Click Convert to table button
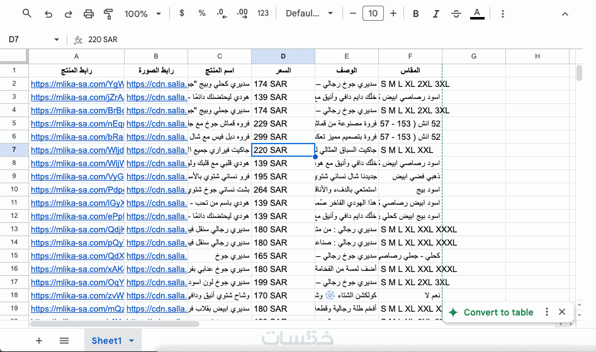The width and height of the screenshot is (596, 352). pyautogui.click(x=492, y=312)
